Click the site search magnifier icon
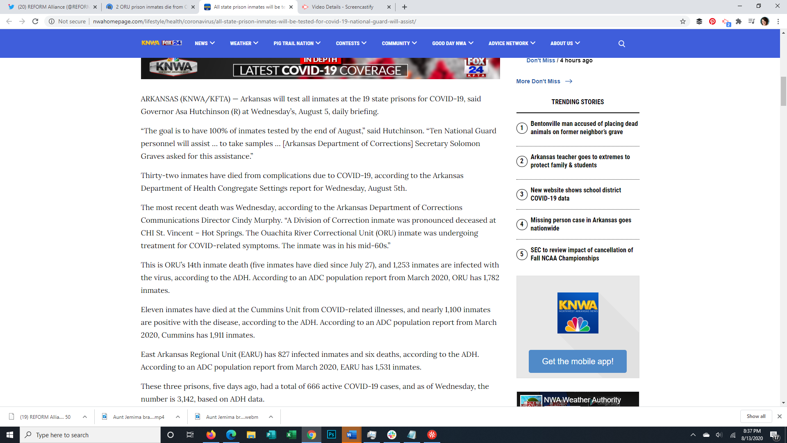This screenshot has height=443, width=787. (622, 43)
